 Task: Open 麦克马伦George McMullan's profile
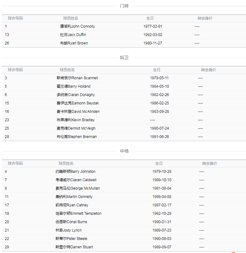(x=78, y=188)
